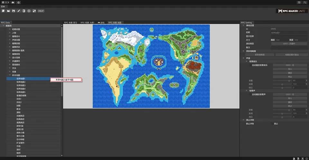Viewport: 309px width, 160px height.
Task: Enable 自动播放背景音乐 checkbox
Action: pos(250,65)
